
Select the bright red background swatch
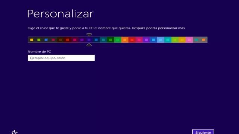[132, 40]
